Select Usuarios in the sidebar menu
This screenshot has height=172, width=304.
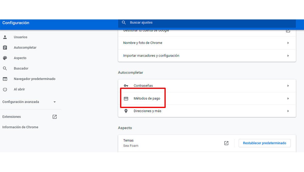(20, 37)
